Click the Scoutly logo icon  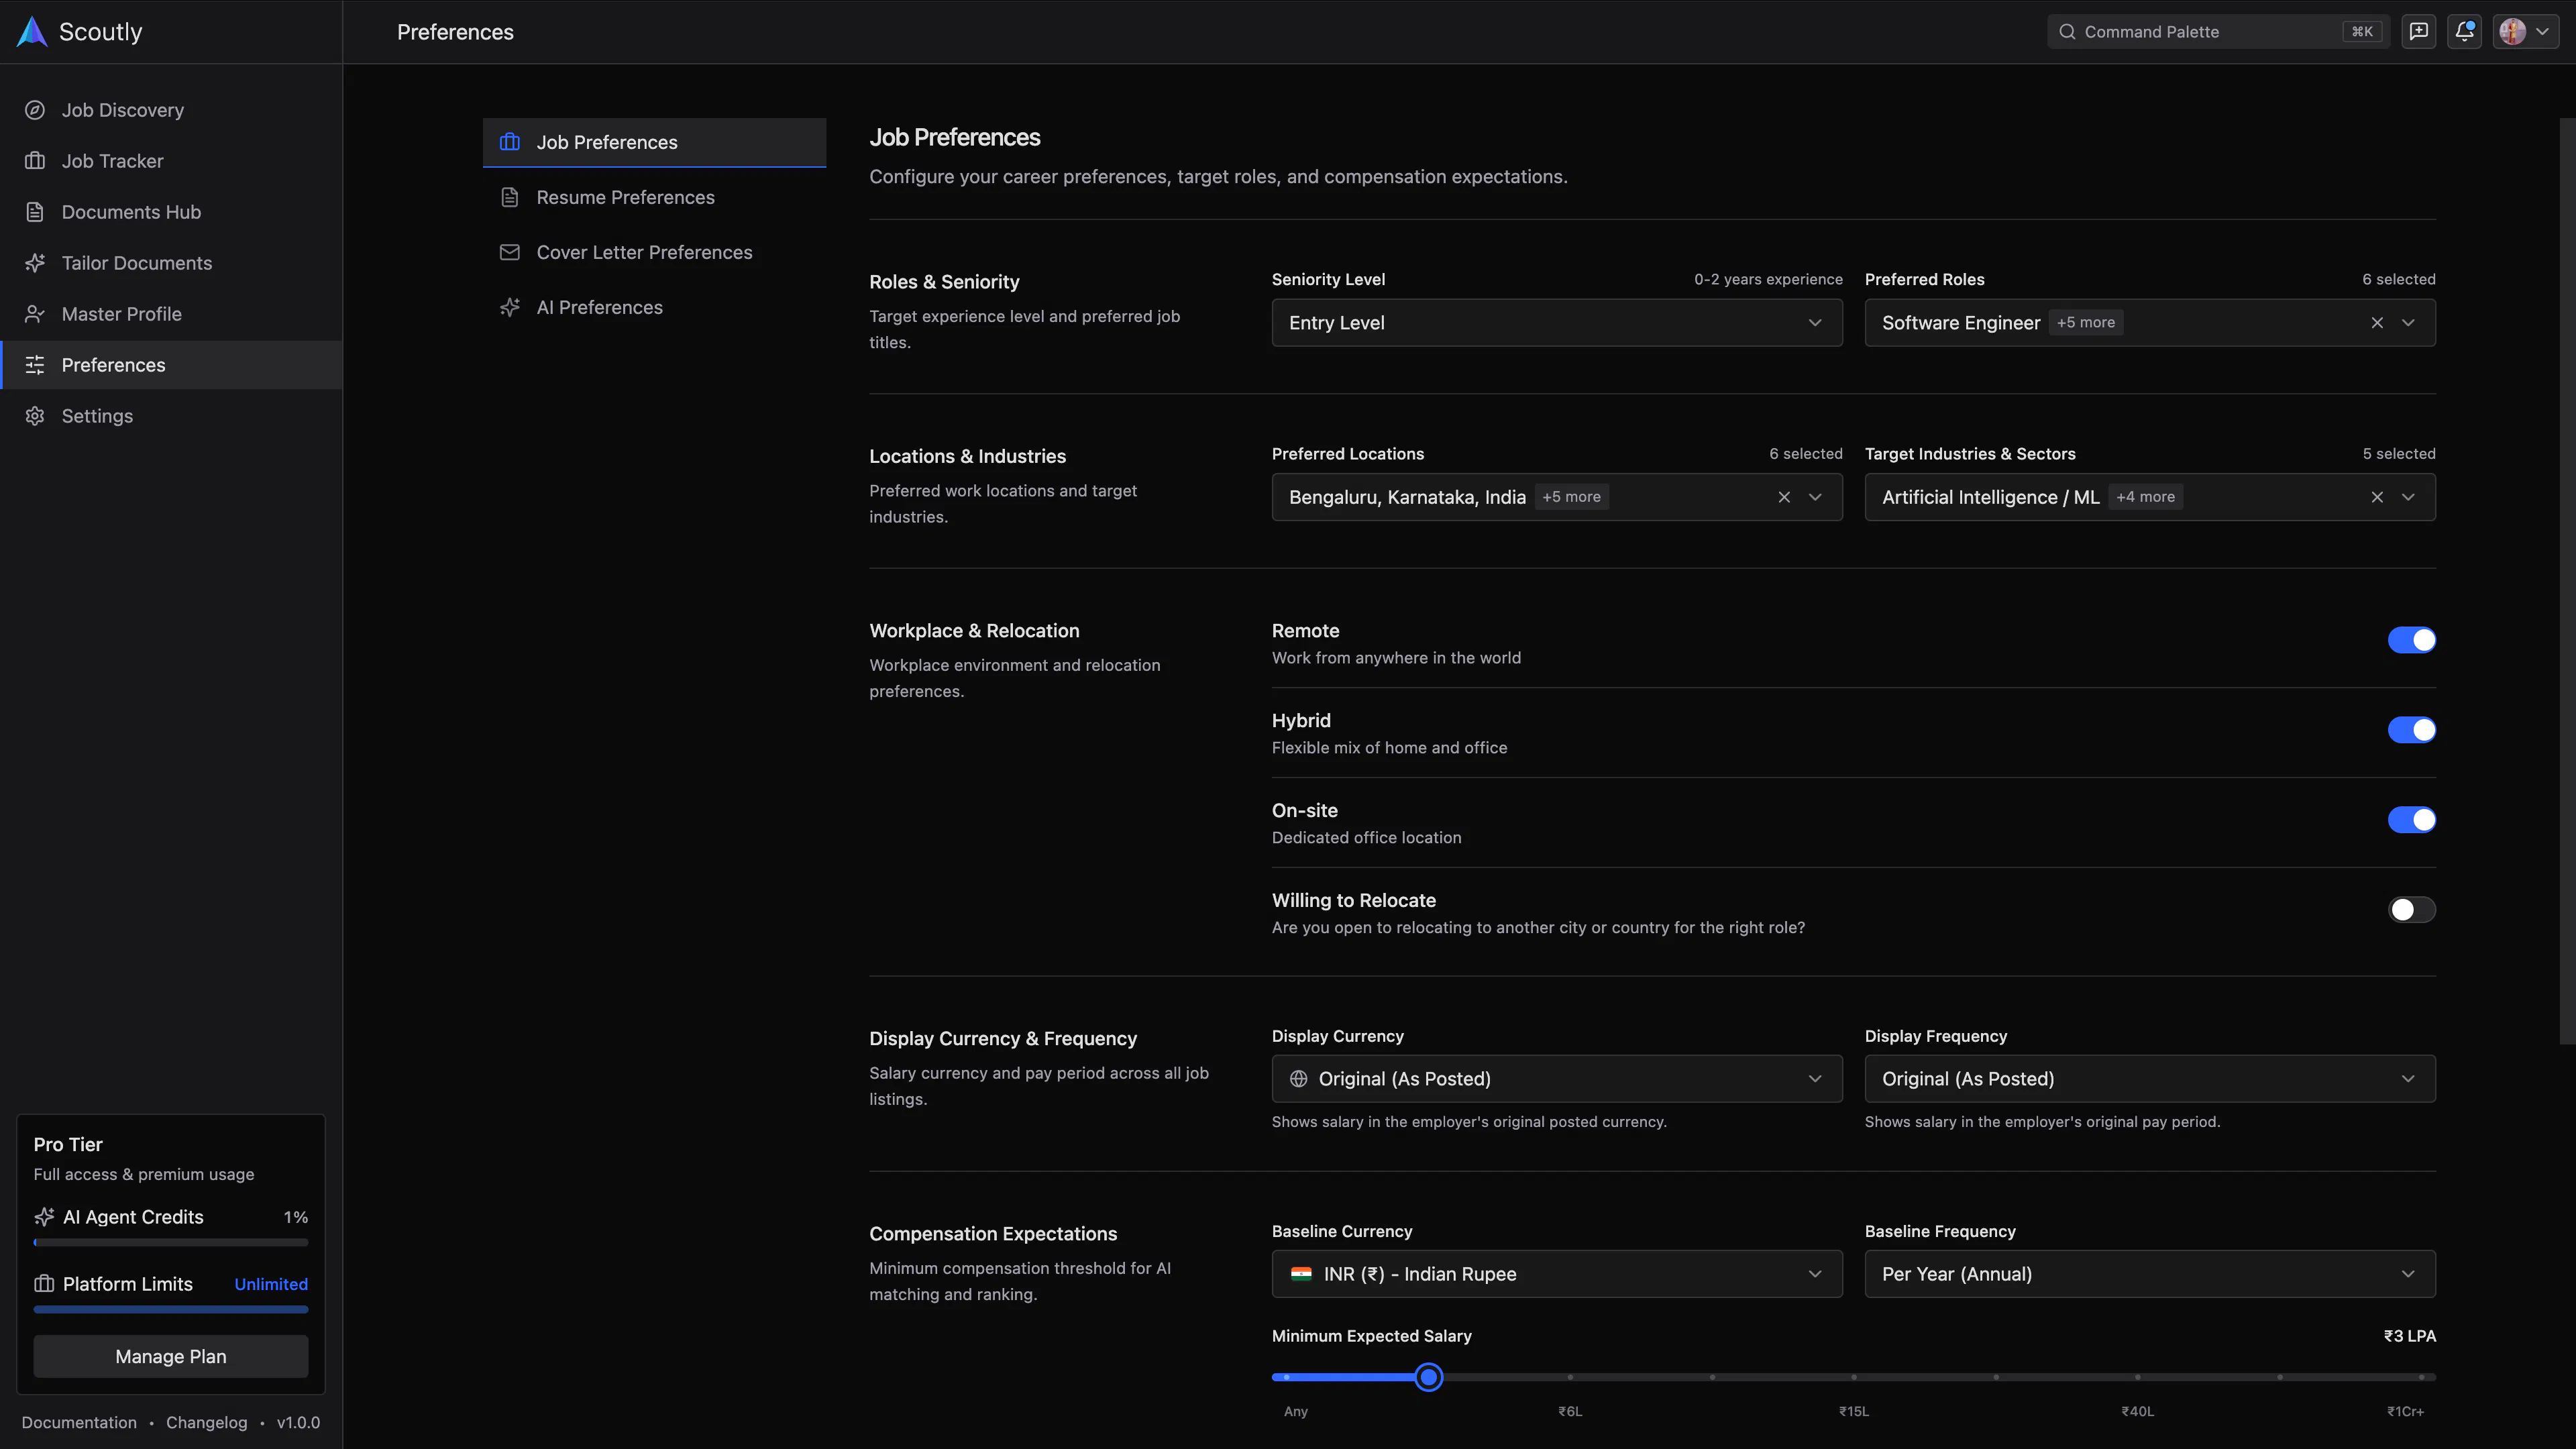(x=32, y=31)
